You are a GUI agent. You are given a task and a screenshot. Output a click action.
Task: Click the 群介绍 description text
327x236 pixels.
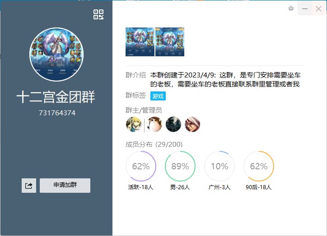pos(225,80)
